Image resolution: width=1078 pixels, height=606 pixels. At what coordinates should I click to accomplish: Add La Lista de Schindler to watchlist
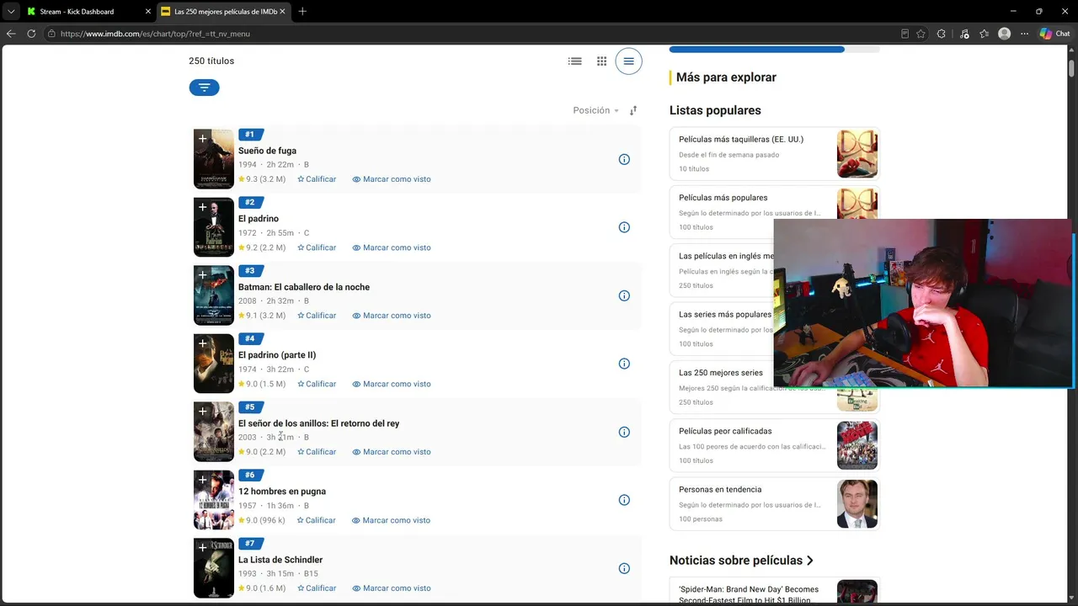tap(202, 548)
